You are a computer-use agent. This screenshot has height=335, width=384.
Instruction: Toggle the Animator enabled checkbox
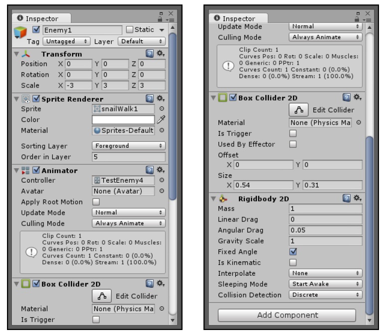tap(36, 170)
